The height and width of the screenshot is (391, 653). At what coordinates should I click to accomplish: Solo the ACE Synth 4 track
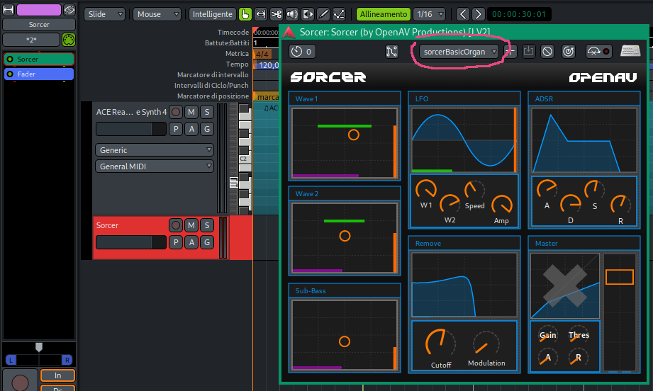coord(207,112)
